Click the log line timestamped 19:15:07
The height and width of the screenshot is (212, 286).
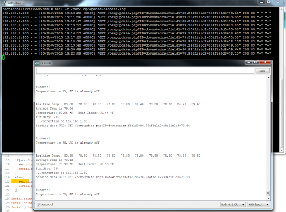click(137, 29)
